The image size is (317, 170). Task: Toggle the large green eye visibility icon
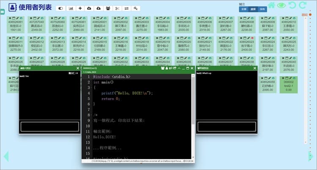pyautogui.click(x=281, y=5)
